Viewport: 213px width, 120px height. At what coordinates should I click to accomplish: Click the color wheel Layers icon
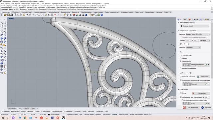pyautogui.click(x=77, y=15)
